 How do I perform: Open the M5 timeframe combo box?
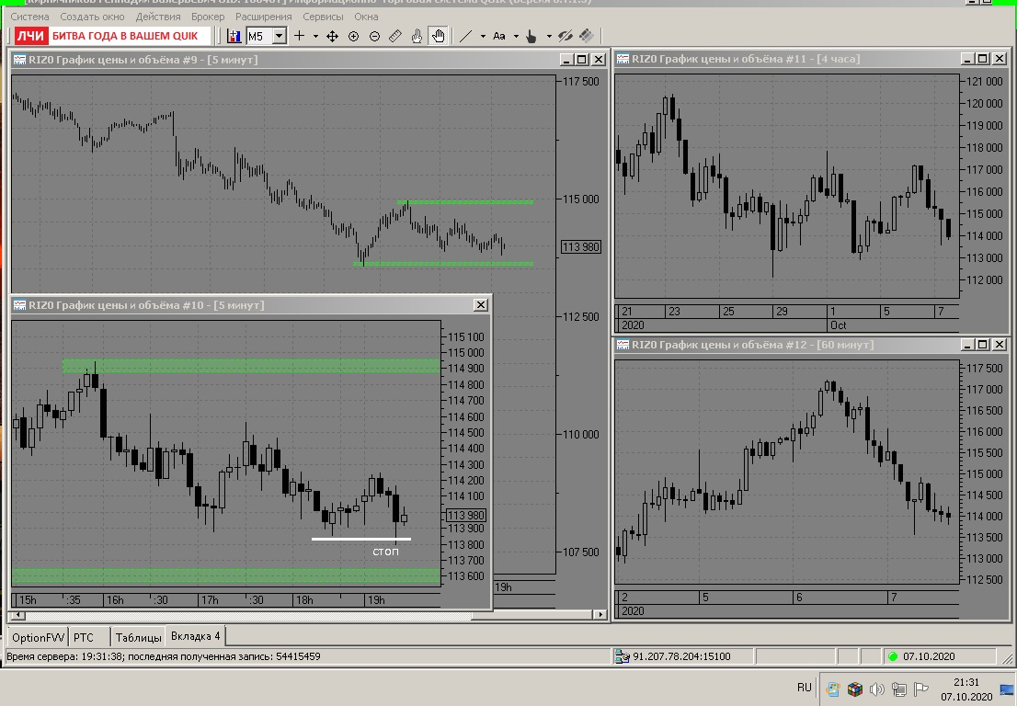(x=266, y=36)
